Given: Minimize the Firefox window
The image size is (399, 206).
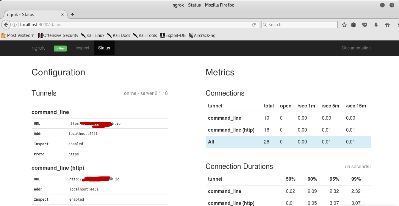Looking at the screenshot, I should 382,5.
